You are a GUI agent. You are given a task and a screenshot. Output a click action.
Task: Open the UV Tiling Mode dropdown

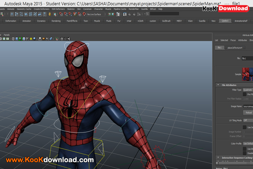[x=248, y=120]
